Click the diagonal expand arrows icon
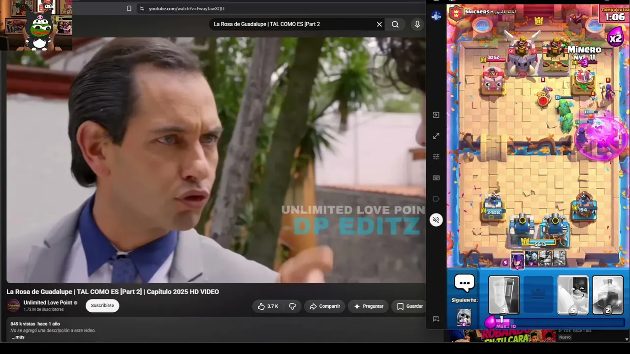Viewport: 630px width, 354px height. (x=436, y=136)
